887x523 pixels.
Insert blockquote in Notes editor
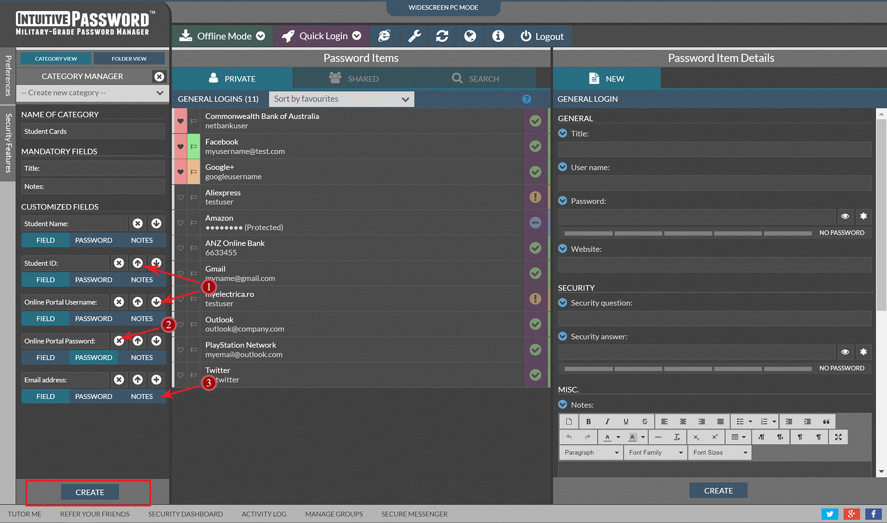tap(826, 421)
